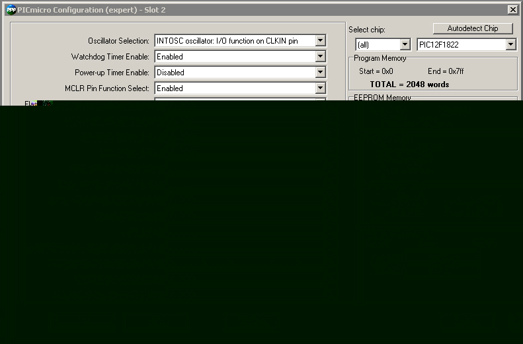Click the 'Power-up Timer Enable:' label

tap(112, 72)
